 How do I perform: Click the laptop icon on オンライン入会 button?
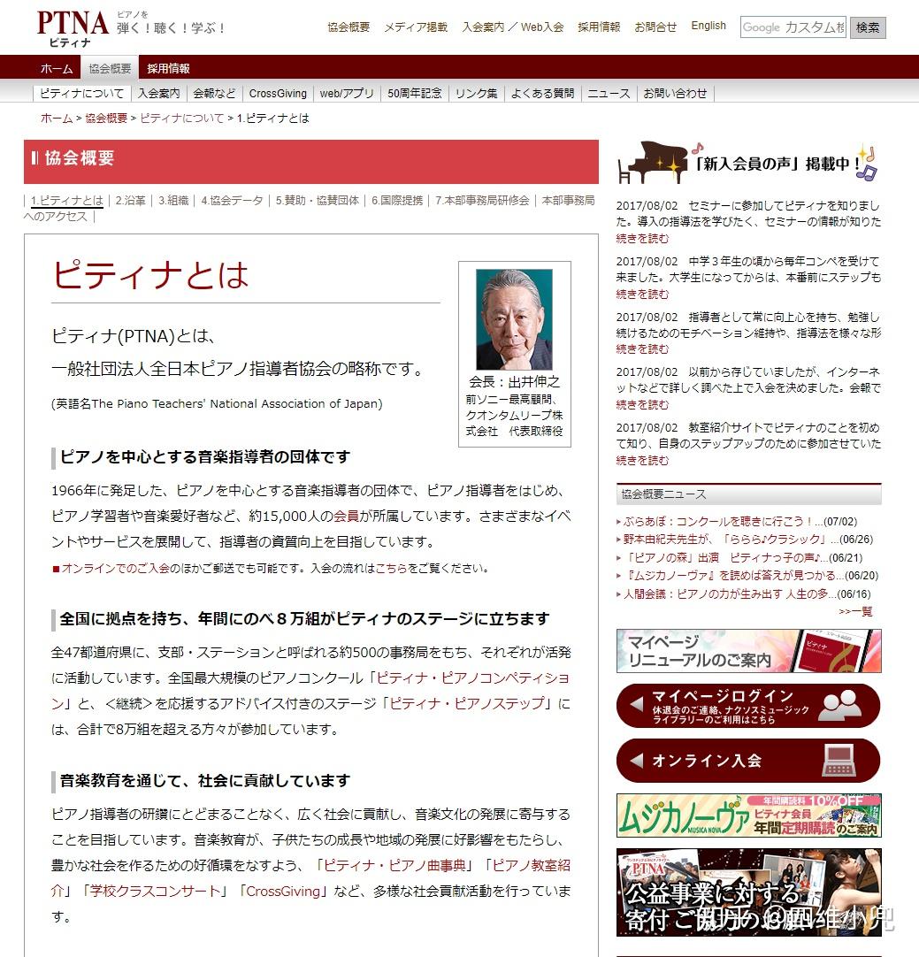[x=839, y=761]
